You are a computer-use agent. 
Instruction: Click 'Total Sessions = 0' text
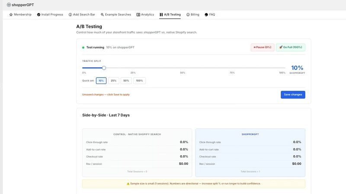click(137, 172)
